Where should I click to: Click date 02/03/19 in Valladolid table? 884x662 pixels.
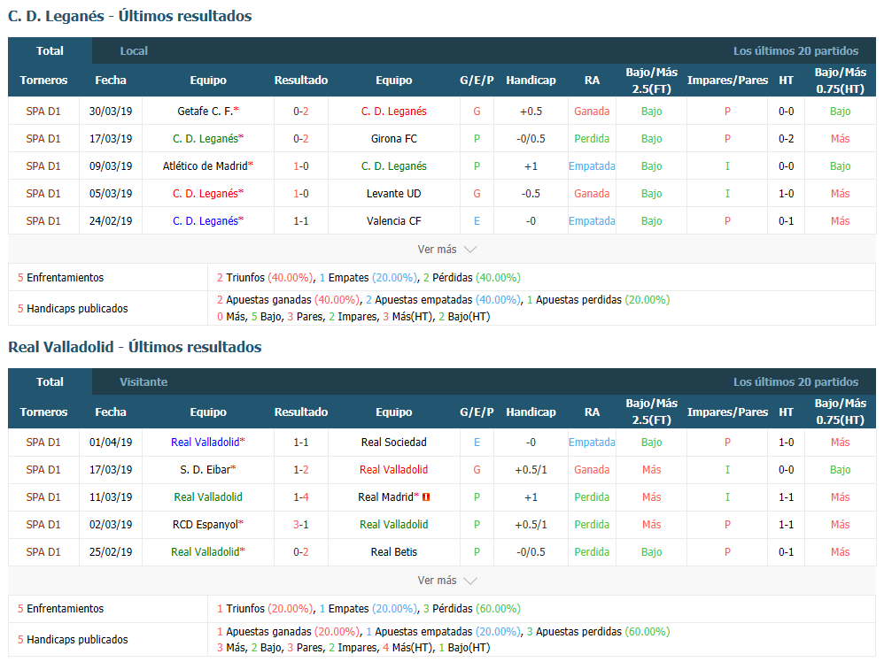click(111, 525)
